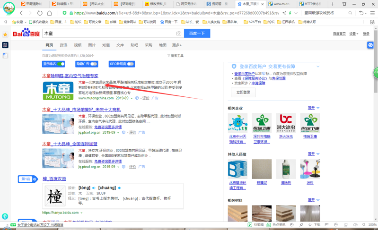Open the 百度一下 bookmark in bookmarks bar

[169, 22]
